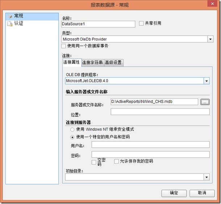Image resolution: width=221 pixels, height=204 pixels.
Task: Open the 高级设置 tab
Action: [x=113, y=62]
